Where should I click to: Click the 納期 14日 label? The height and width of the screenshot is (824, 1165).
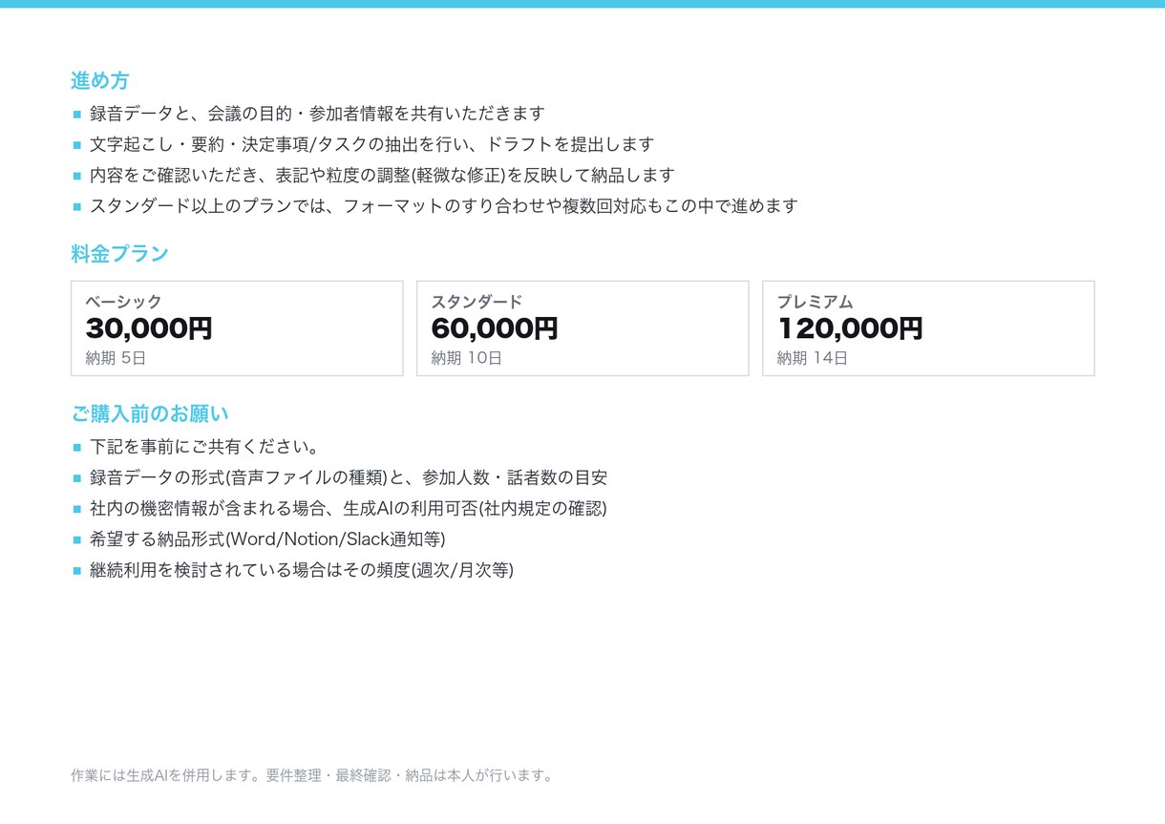click(x=812, y=358)
